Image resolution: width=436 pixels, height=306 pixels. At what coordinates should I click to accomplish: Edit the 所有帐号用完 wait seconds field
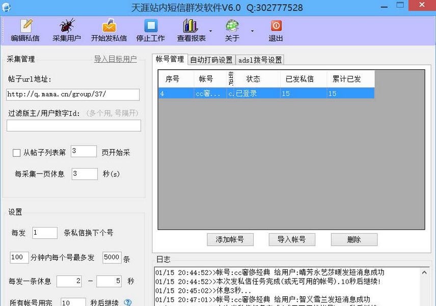click(x=73, y=302)
